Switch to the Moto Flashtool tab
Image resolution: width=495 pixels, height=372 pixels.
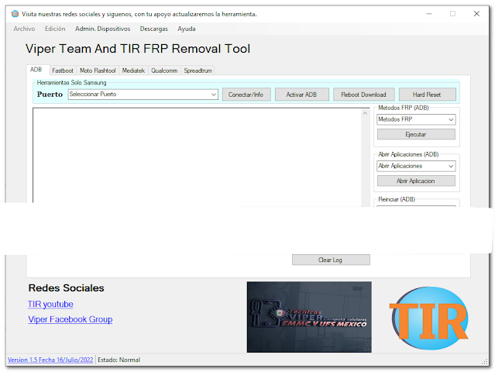pos(98,71)
